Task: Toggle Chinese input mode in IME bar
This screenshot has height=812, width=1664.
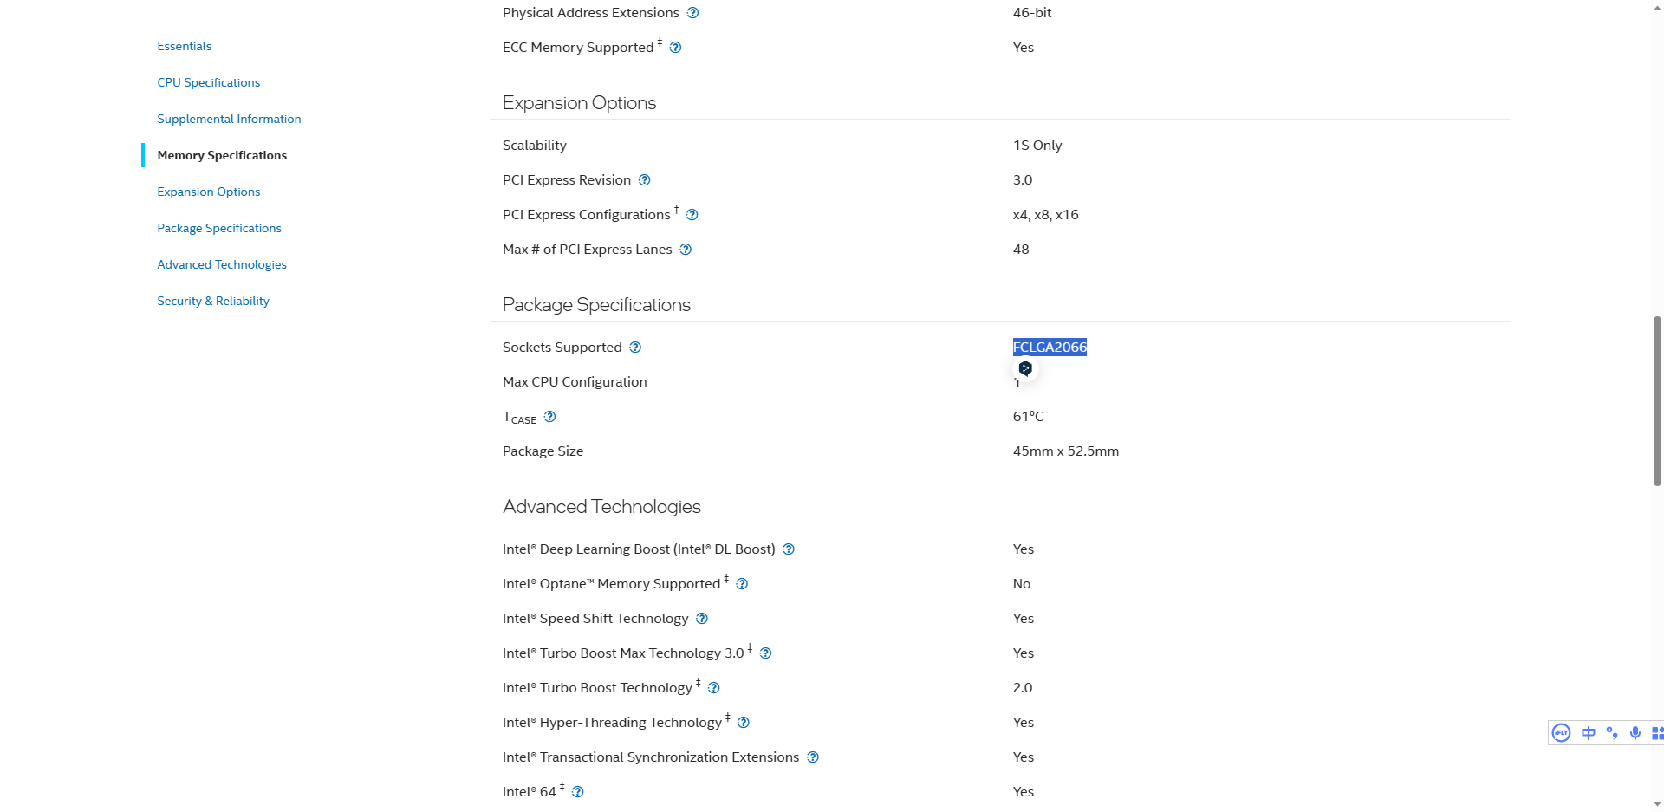Action: pos(1588,733)
